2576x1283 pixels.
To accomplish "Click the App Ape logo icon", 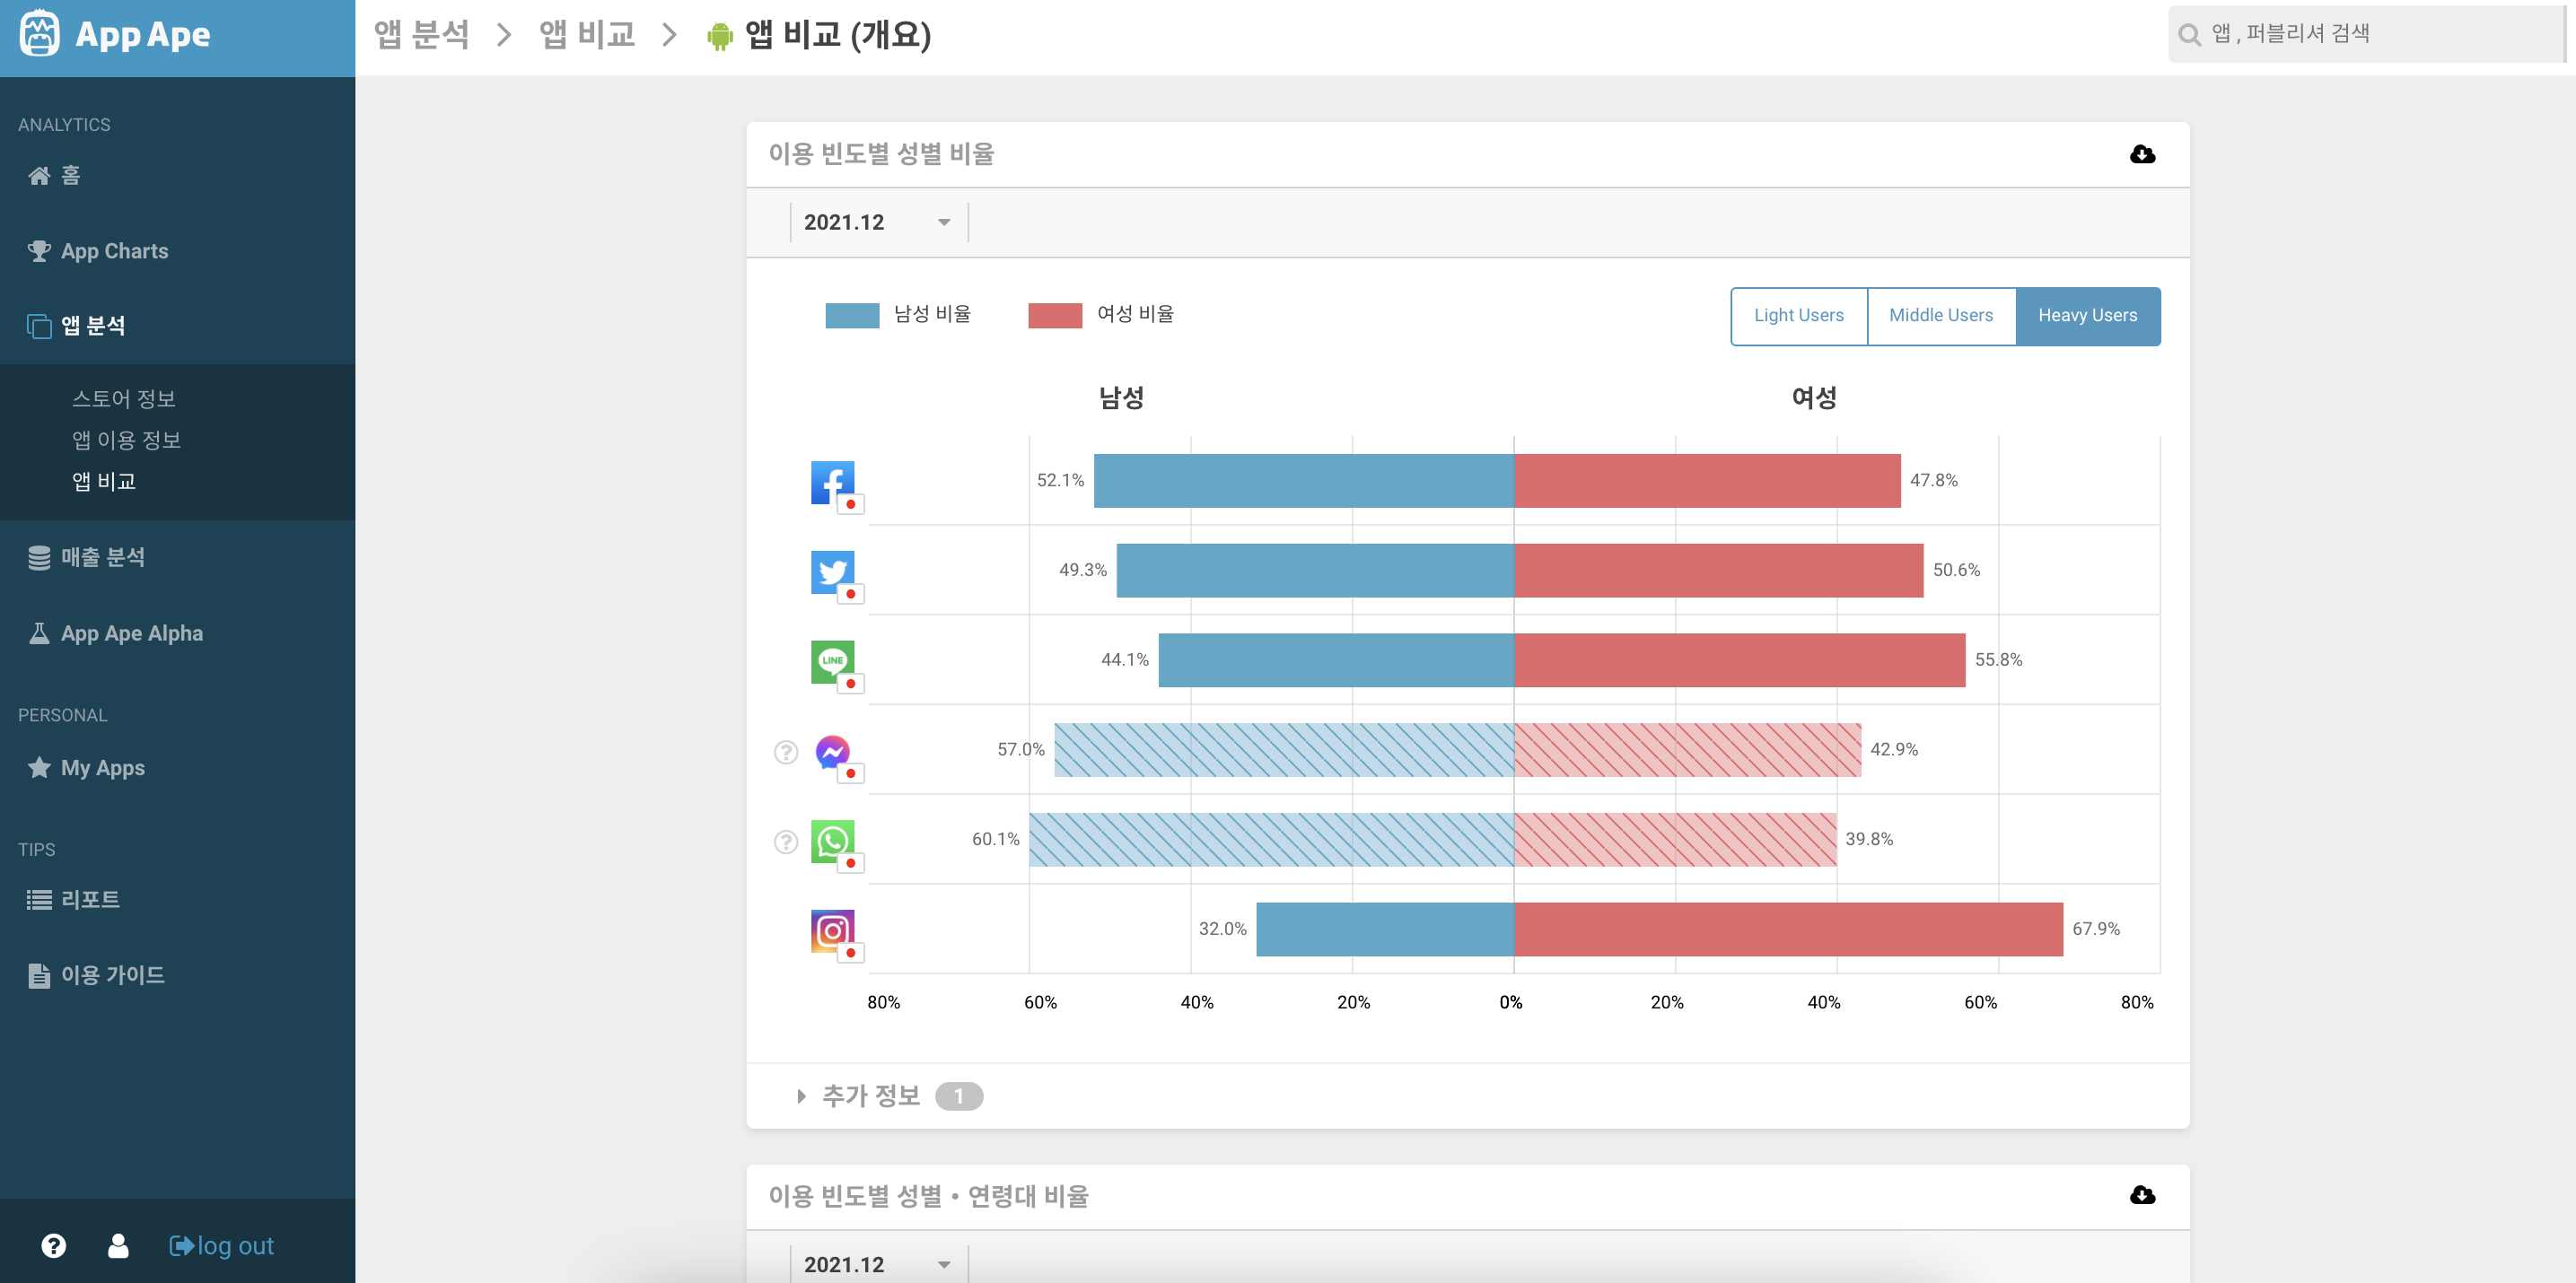I will (39, 34).
